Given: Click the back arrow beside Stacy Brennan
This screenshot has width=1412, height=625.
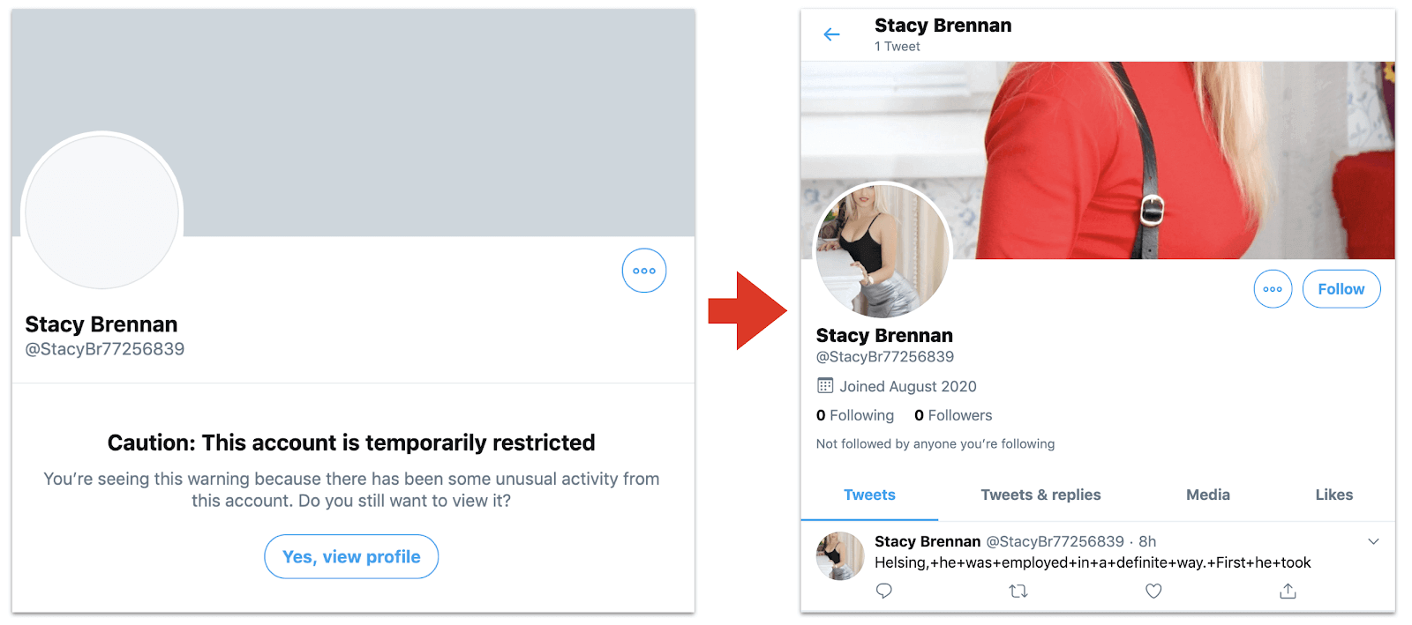Looking at the screenshot, I should pos(831,34).
